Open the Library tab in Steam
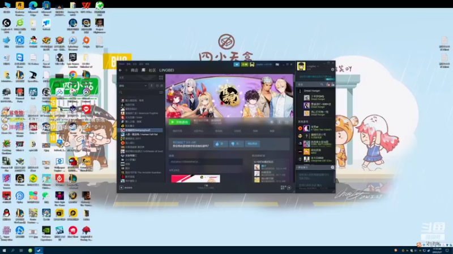 click(143, 70)
